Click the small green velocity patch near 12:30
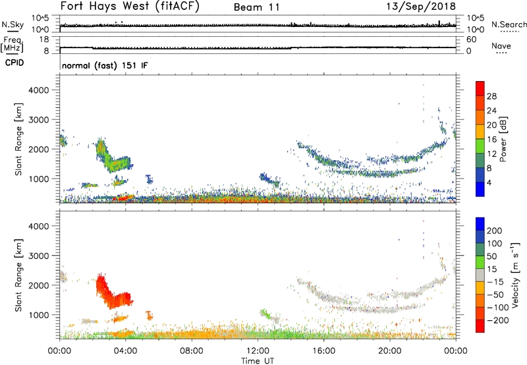The image size is (527, 365). [x=265, y=314]
